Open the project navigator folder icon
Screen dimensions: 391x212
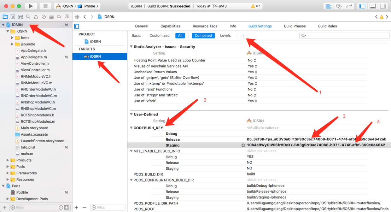click(5, 17)
